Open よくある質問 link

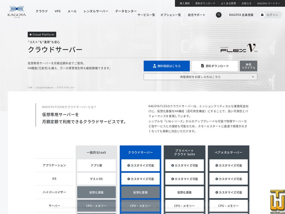pyautogui.click(x=228, y=4)
